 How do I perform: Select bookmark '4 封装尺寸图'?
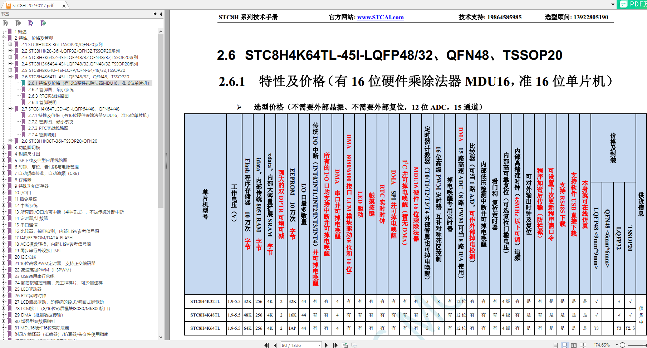tap(27, 154)
